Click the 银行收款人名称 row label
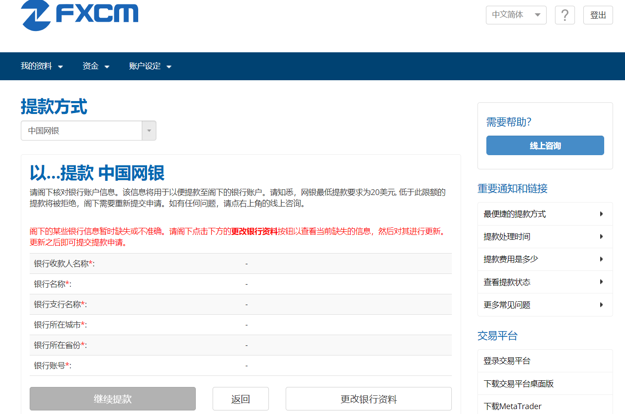The width and height of the screenshot is (625, 414). click(64, 264)
